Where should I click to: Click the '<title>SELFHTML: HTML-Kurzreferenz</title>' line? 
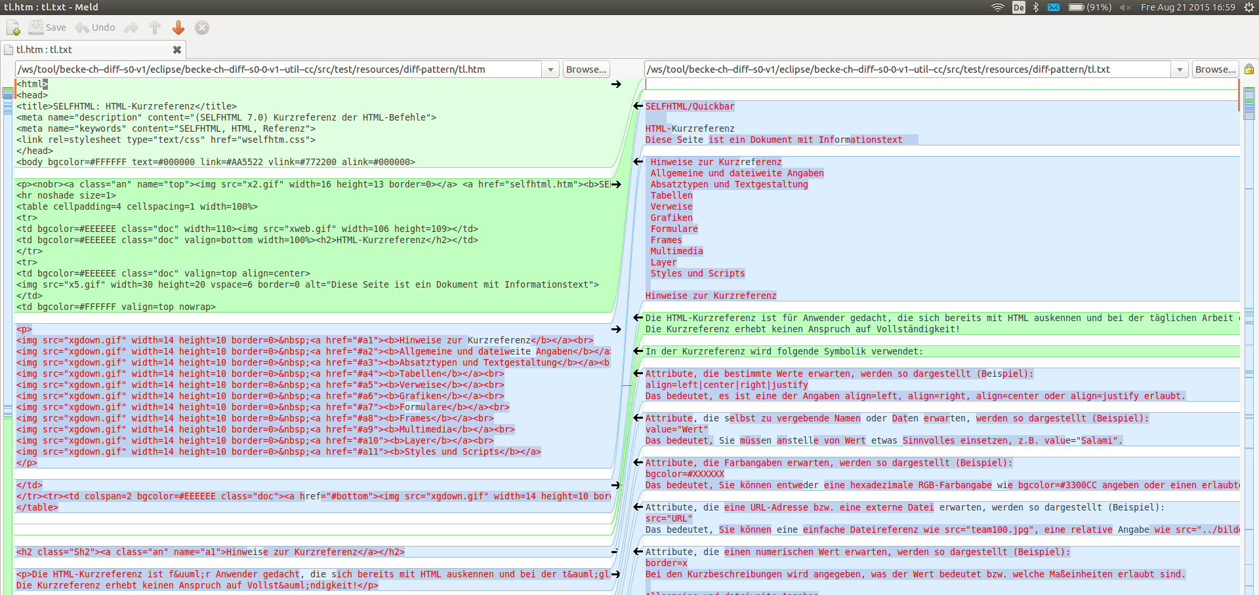[127, 106]
